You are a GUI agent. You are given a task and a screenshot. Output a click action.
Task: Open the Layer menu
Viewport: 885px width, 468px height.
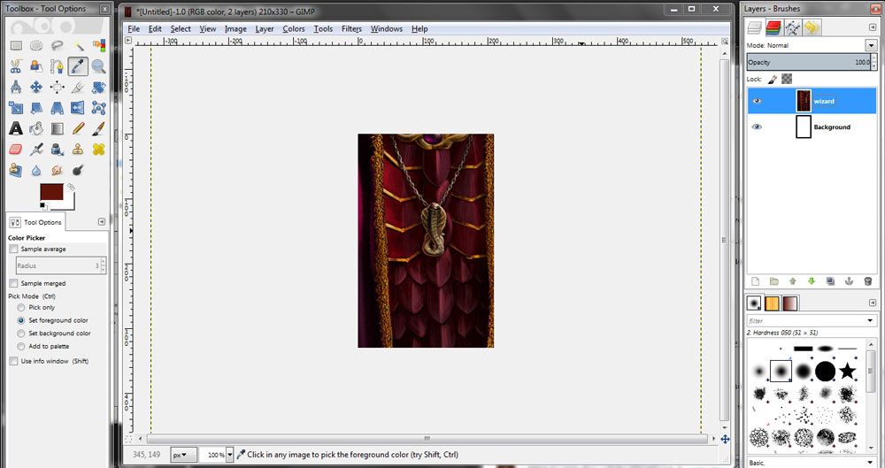[x=264, y=29]
